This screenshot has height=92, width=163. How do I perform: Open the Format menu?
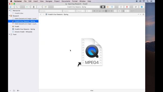tap(75, 1)
